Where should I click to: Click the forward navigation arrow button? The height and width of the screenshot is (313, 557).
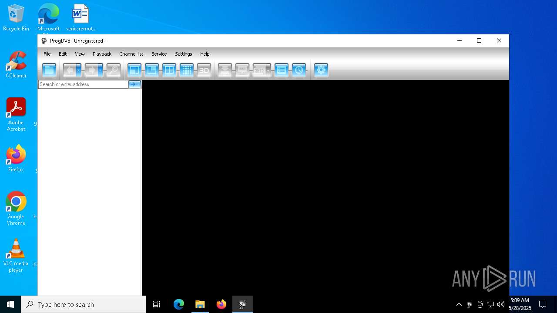[91, 70]
